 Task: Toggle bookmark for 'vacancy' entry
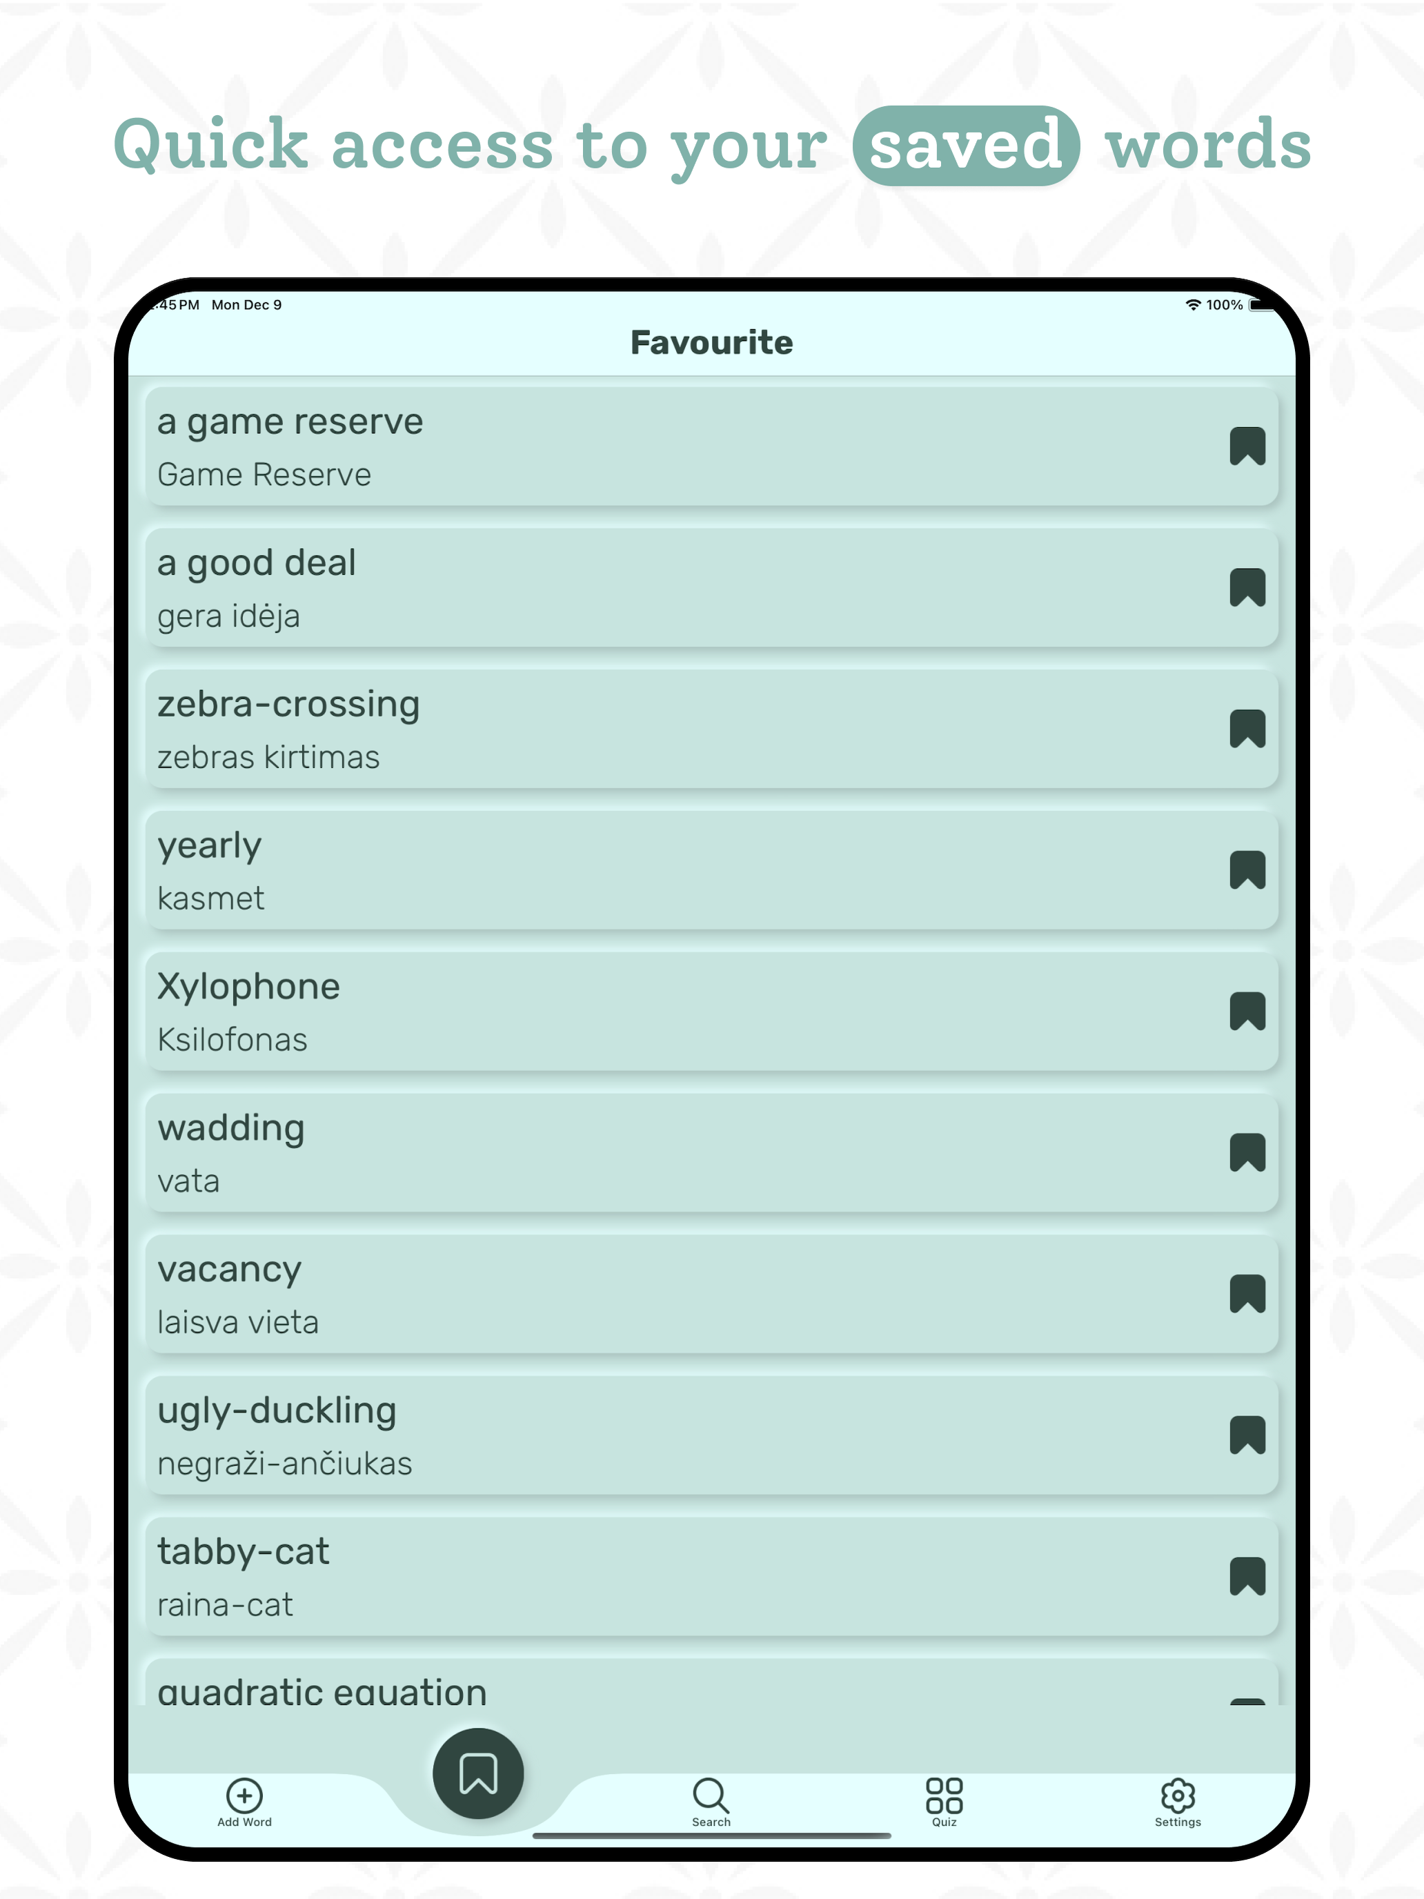coord(1247,1294)
